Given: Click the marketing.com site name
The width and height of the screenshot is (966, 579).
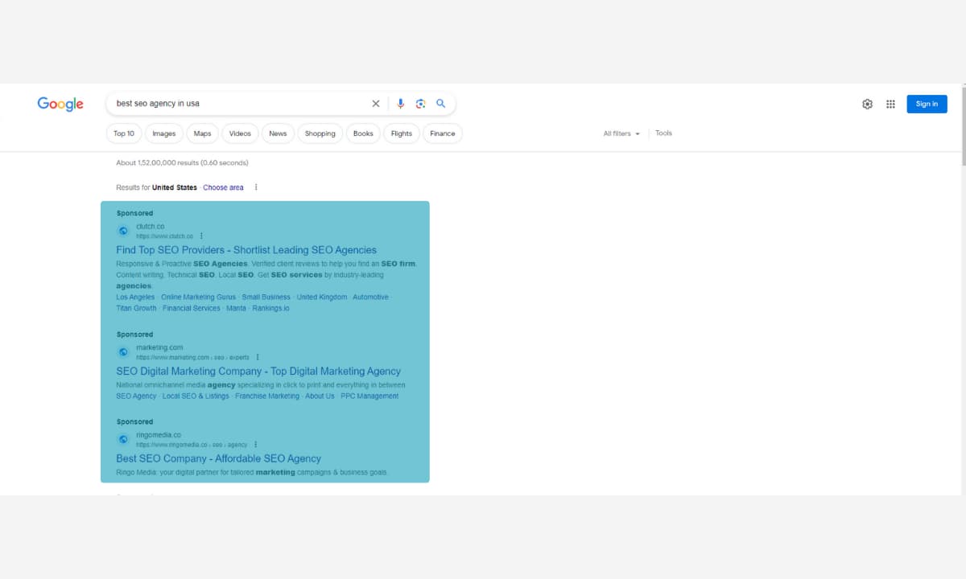Looking at the screenshot, I should 159,347.
